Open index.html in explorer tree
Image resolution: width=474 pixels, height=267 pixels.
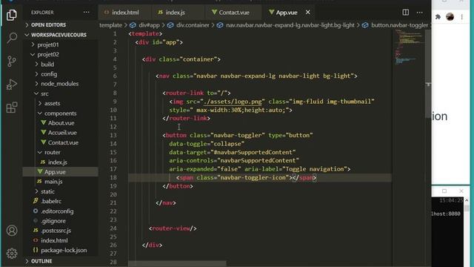(x=54, y=240)
